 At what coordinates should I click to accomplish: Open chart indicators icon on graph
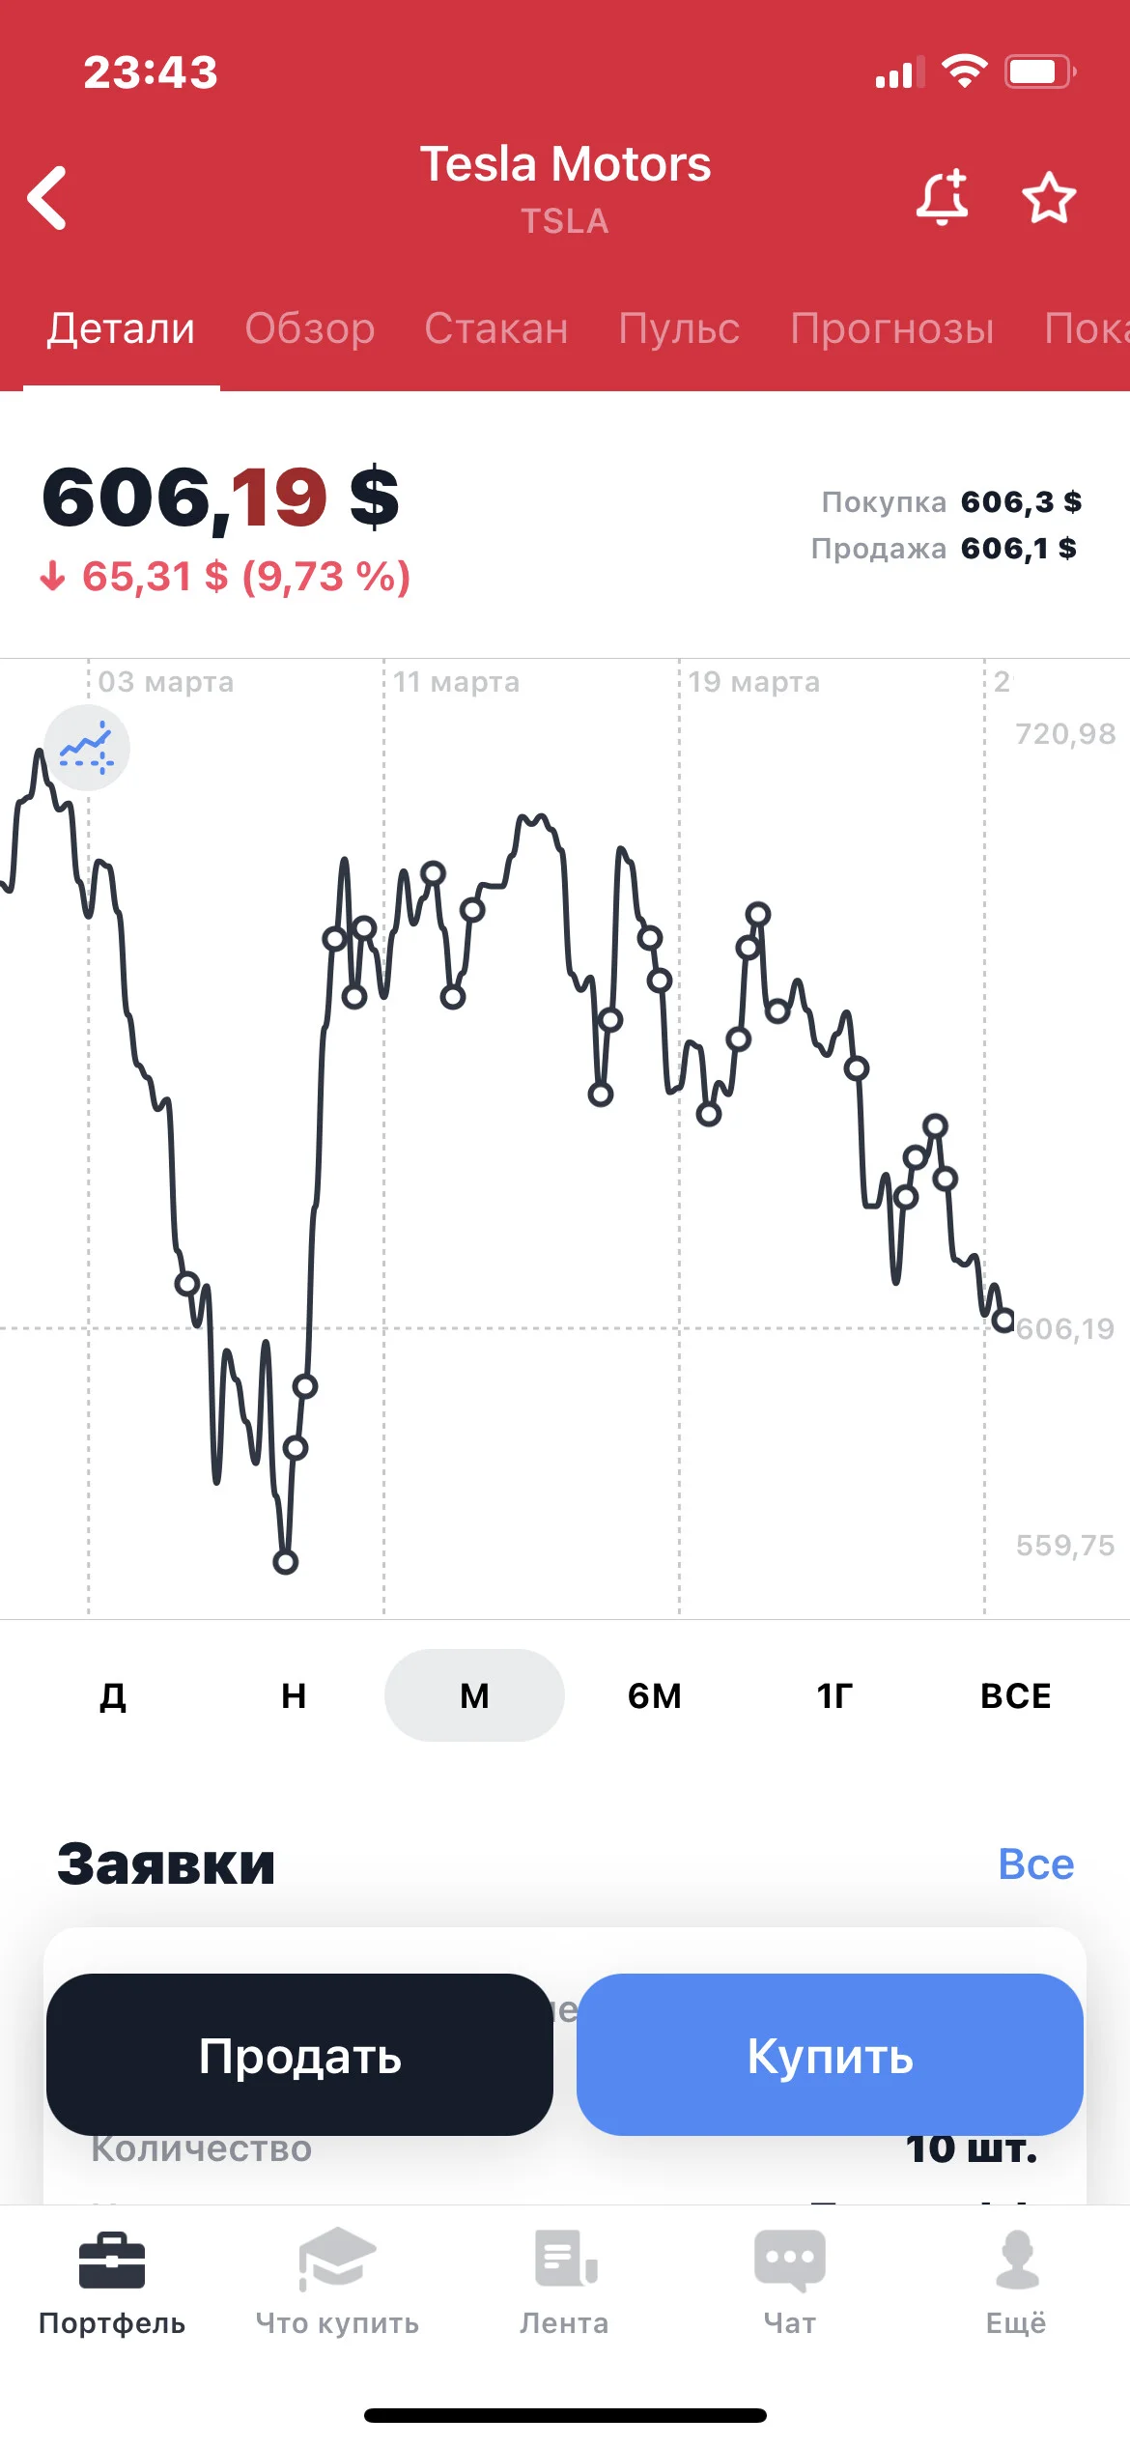87,748
